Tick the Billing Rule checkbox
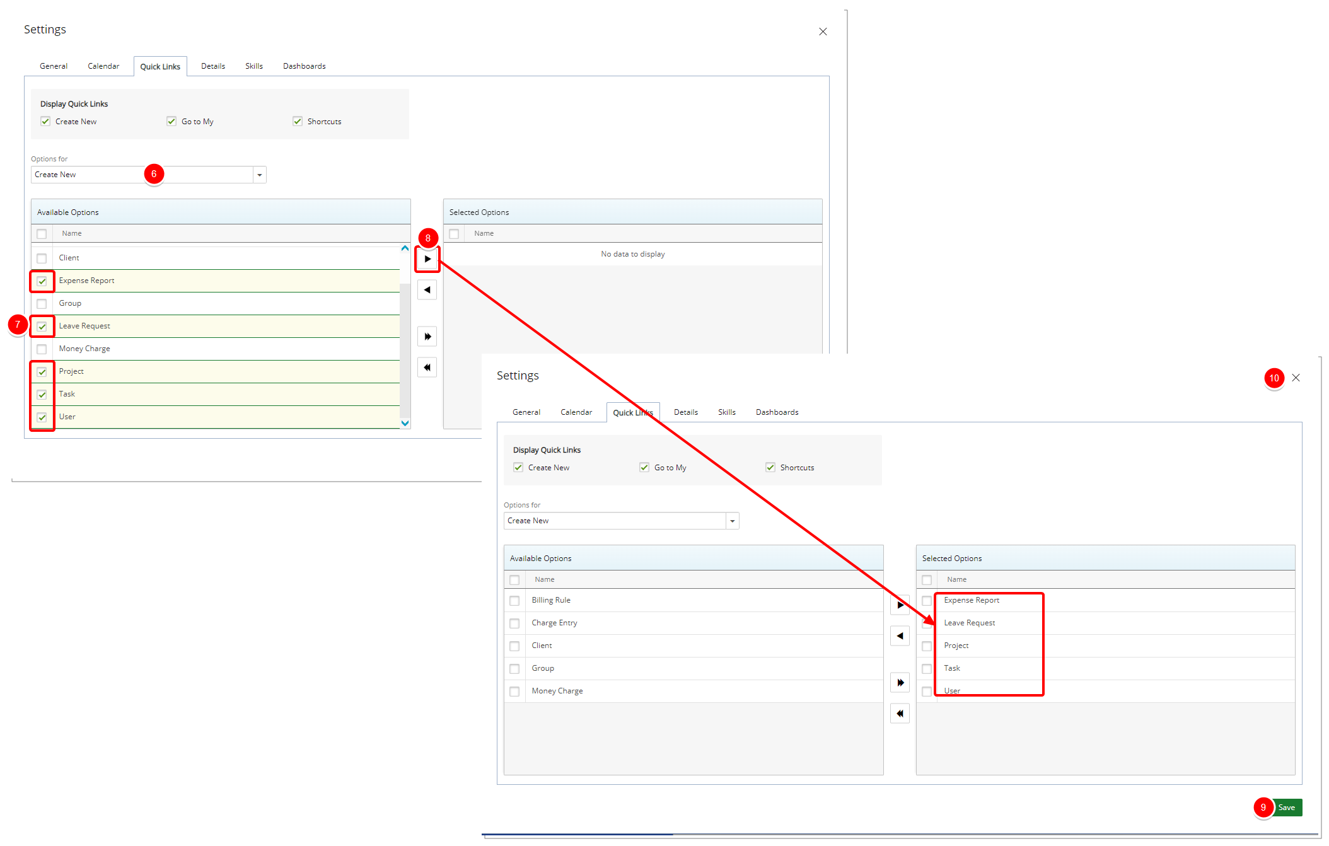This screenshot has width=1329, height=846. pyautogui.click(x=514, y=601)
